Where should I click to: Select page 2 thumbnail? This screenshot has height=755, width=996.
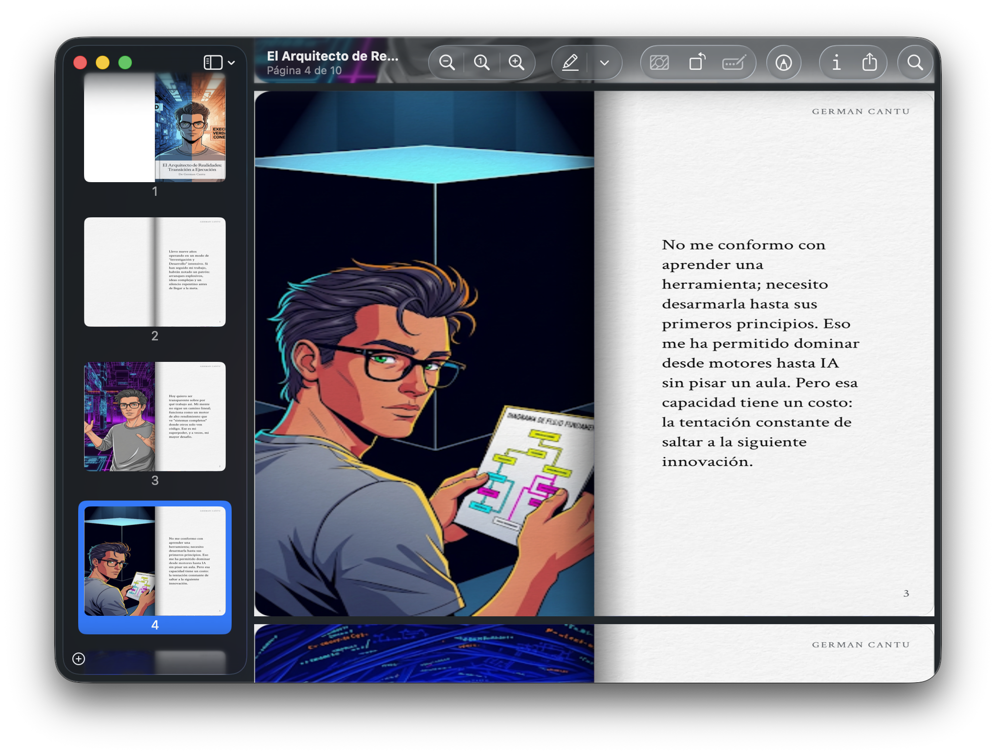(155, 272)
